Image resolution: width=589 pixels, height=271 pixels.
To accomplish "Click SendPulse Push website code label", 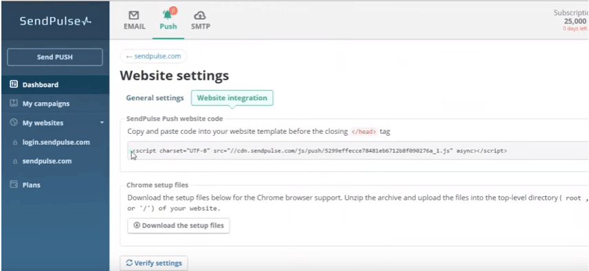I will point(175,119).
